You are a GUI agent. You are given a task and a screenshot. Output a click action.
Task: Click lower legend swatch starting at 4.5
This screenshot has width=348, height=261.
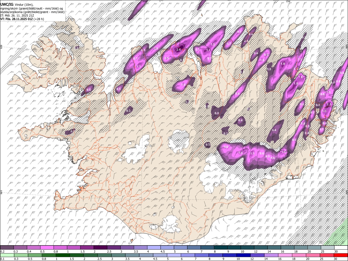(x=160, y=255)
